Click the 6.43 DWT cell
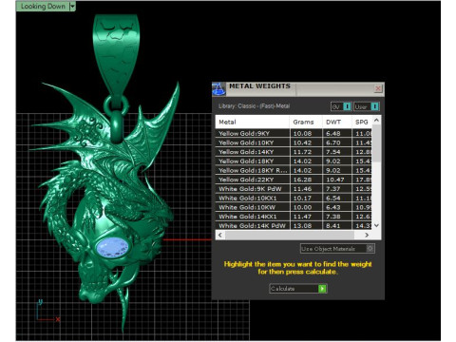This screenshot has height=342, width=456. (337, 207)
